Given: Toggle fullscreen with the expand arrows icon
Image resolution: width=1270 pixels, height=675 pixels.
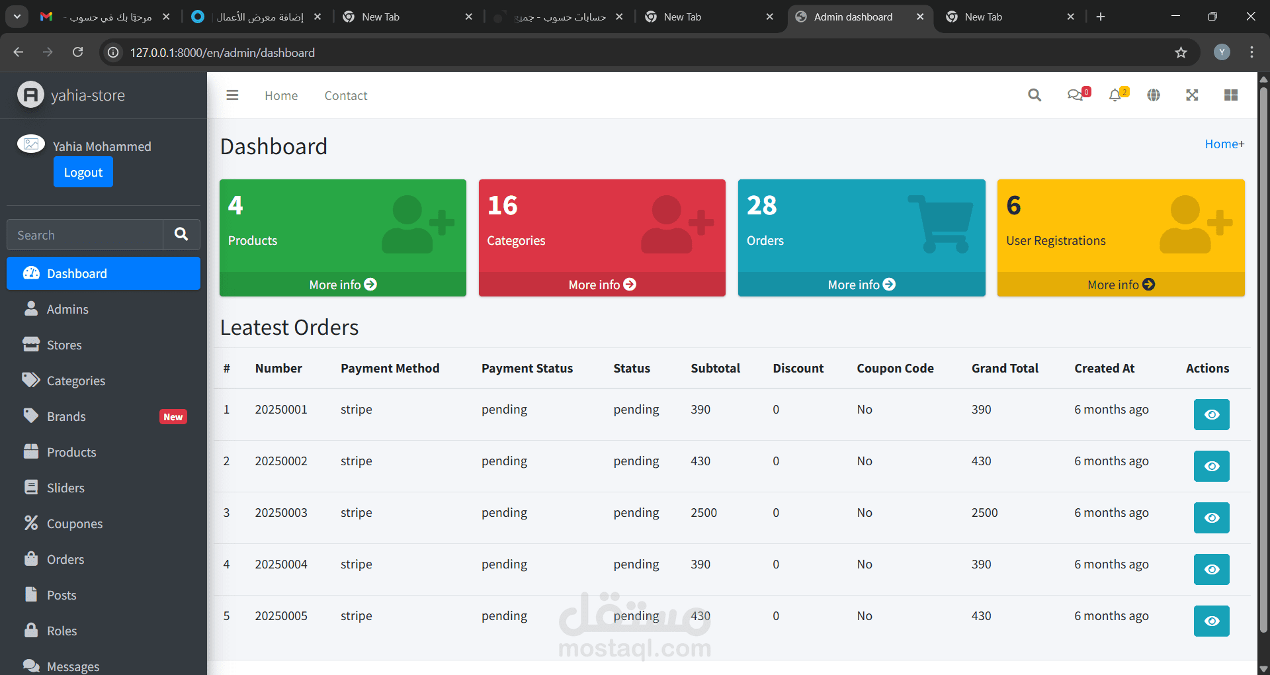Looking at the screenshot, I should (1192, 95).
